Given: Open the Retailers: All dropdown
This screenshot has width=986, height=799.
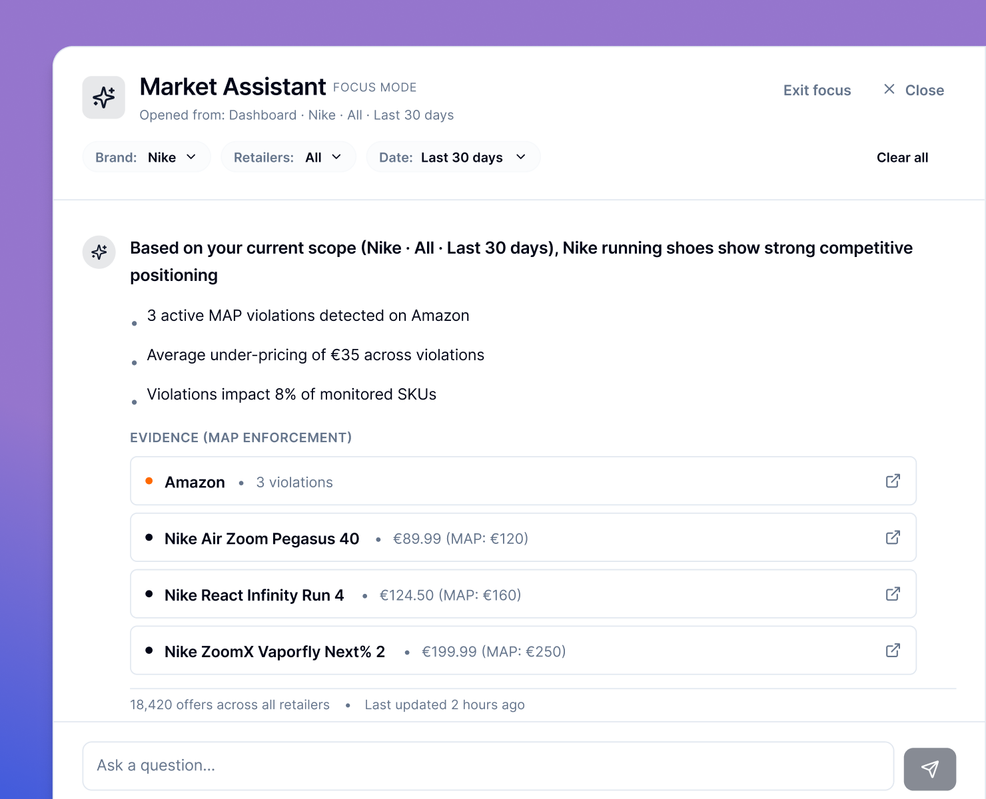Looking at the screenshot, I should [288, 157].
